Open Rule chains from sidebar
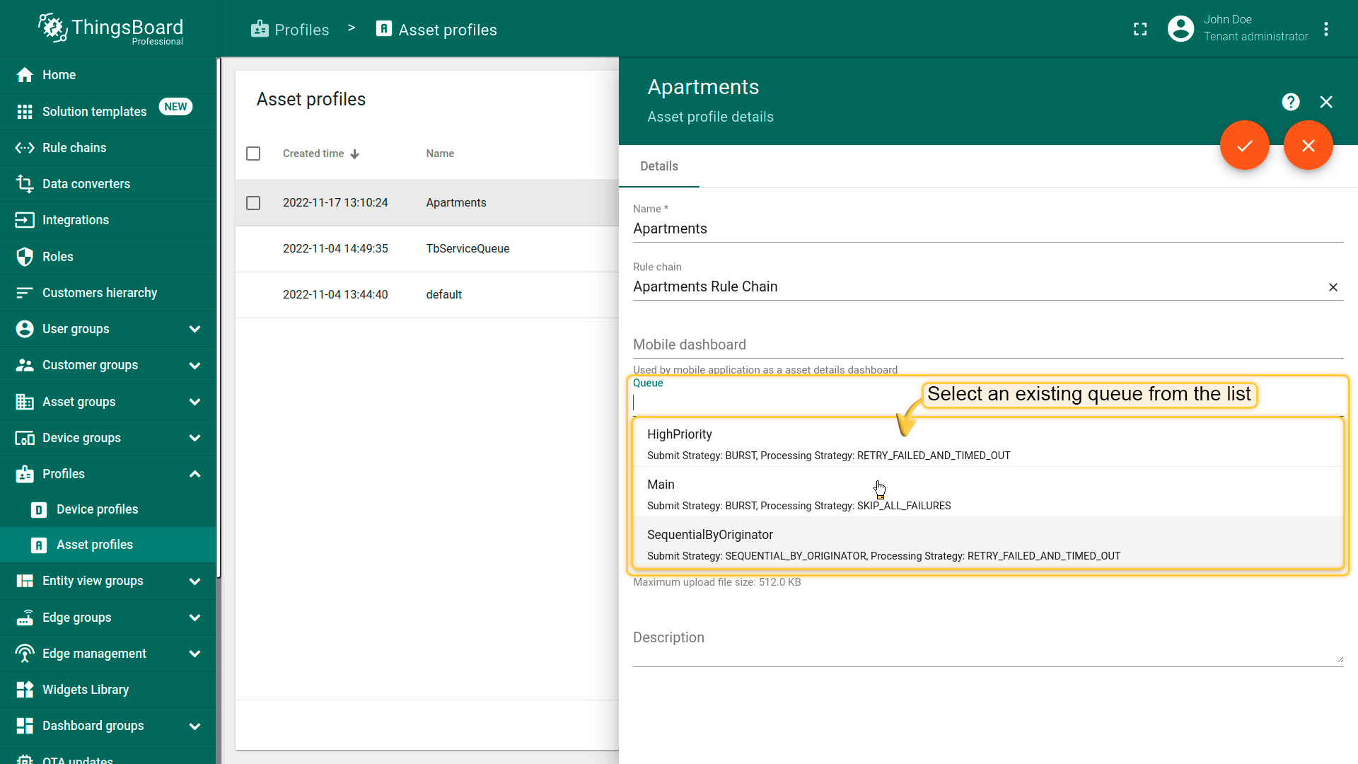Image resolution: width=1358 pixels, height=764 pixels. click(74, 148)
